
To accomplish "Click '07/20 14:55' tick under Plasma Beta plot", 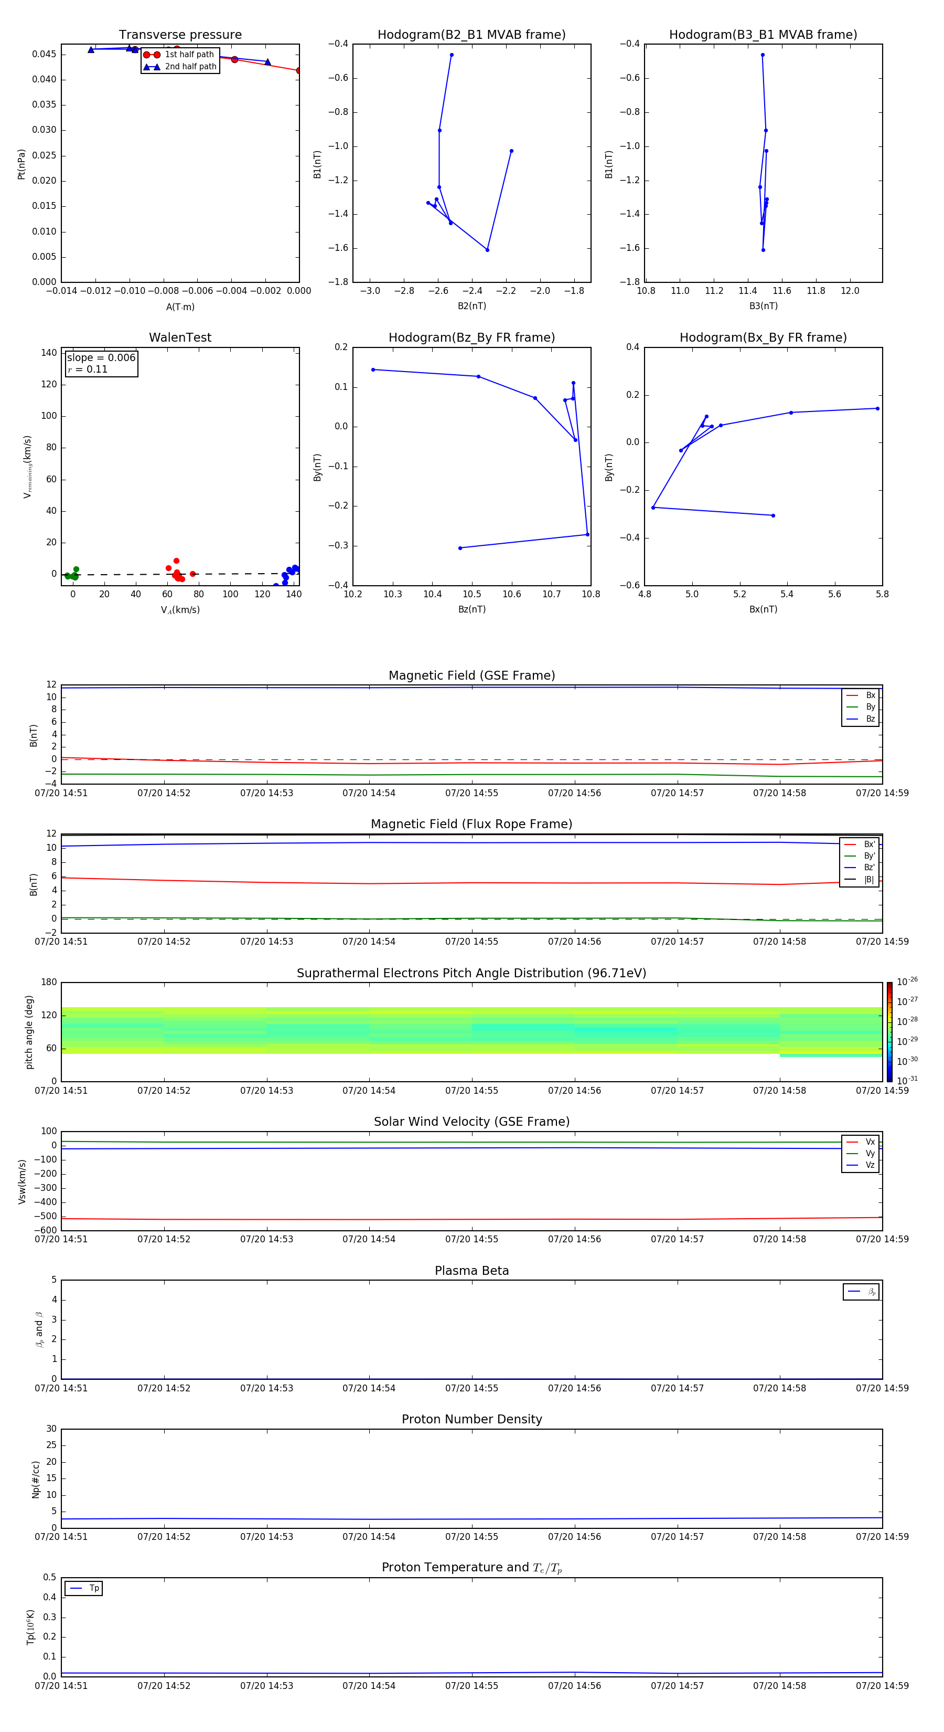I will tap(471, 1388).
